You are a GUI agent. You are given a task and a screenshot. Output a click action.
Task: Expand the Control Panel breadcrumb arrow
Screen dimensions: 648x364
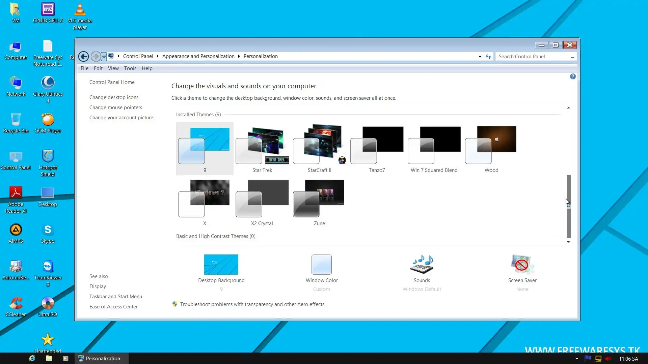coord(158,56)
